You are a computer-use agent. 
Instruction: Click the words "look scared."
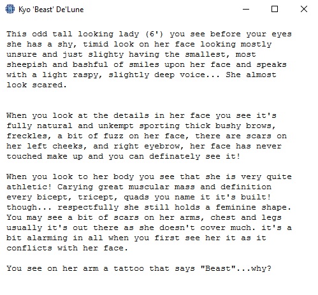coord(36,85)
